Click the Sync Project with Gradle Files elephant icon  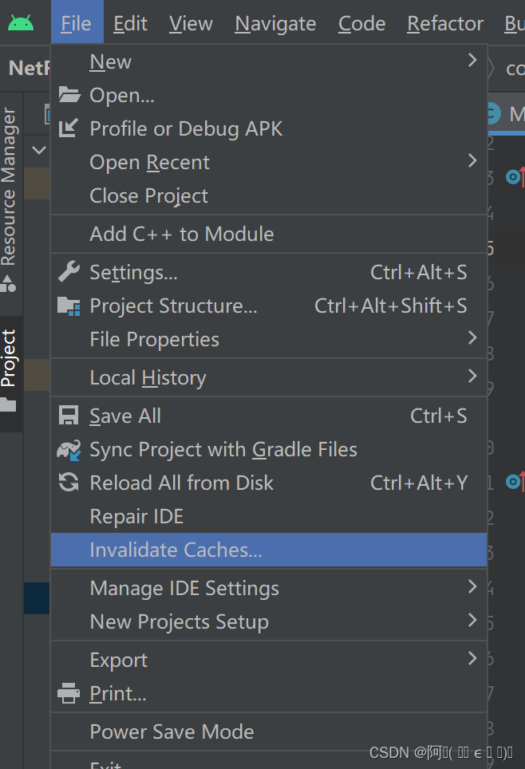pos(69,449)
